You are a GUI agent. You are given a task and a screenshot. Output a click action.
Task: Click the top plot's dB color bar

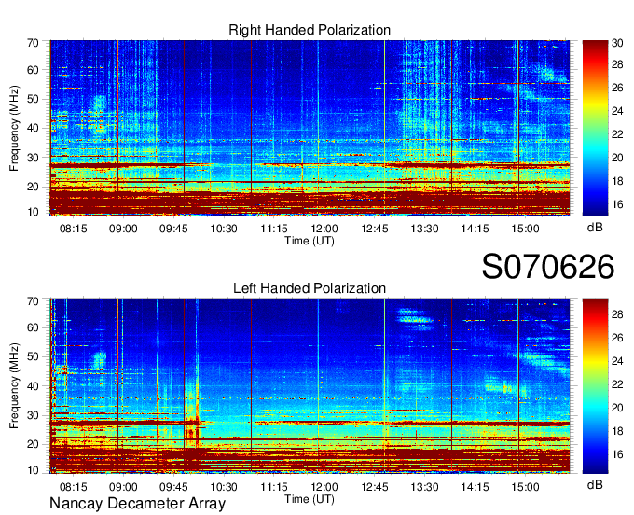click(595, 128)
